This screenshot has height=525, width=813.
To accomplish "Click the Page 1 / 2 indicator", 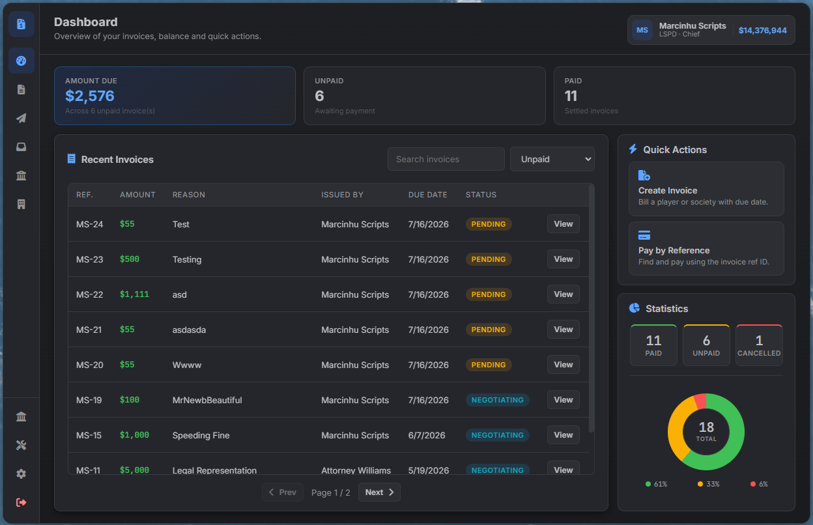I will (331, 492).
